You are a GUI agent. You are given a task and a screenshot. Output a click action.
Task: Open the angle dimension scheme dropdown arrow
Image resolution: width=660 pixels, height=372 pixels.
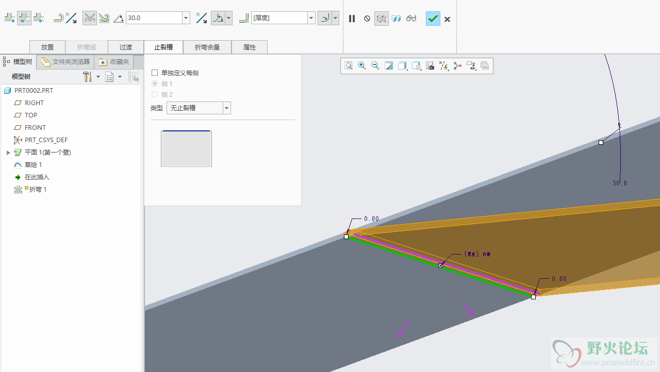pyautogui.click(x=229, y=18)
